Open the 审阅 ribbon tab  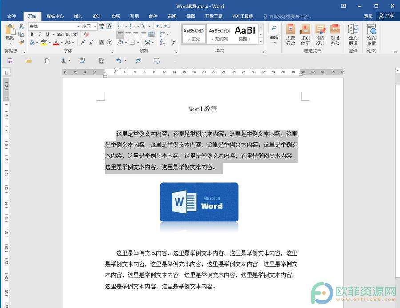pos(172,16)
